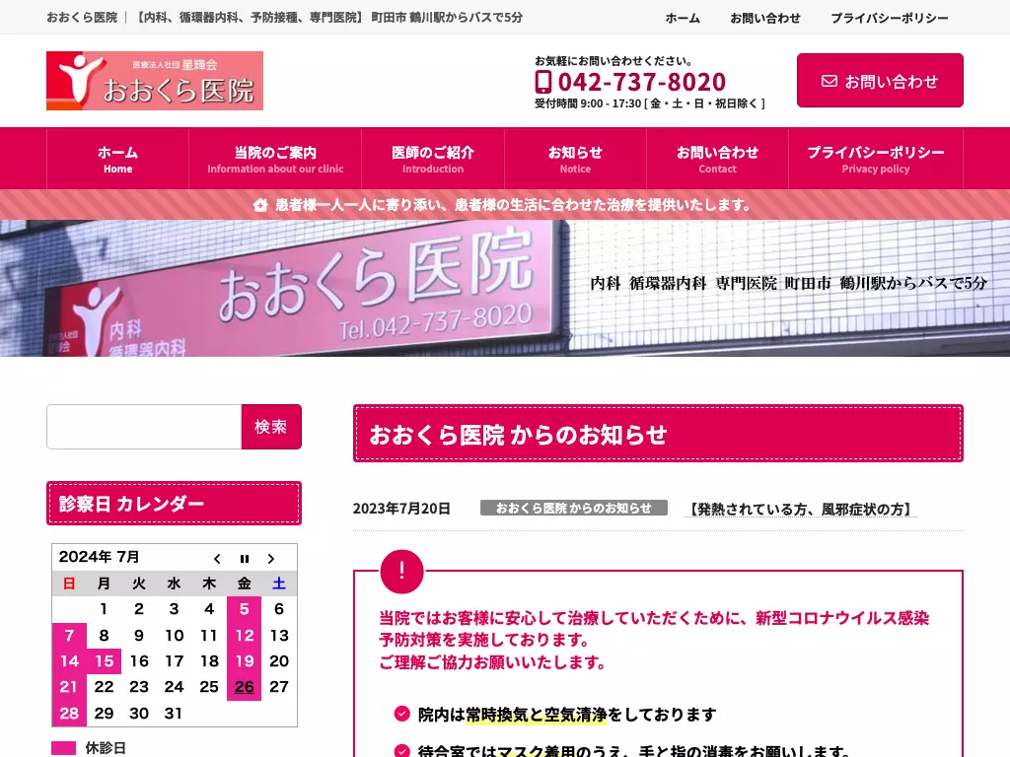Image resolution: width=1010 pixels, height=757 pixels.
Task: Click the おおくら医院 からのお知らせ section heading
Action: click(x=658, y=434)
